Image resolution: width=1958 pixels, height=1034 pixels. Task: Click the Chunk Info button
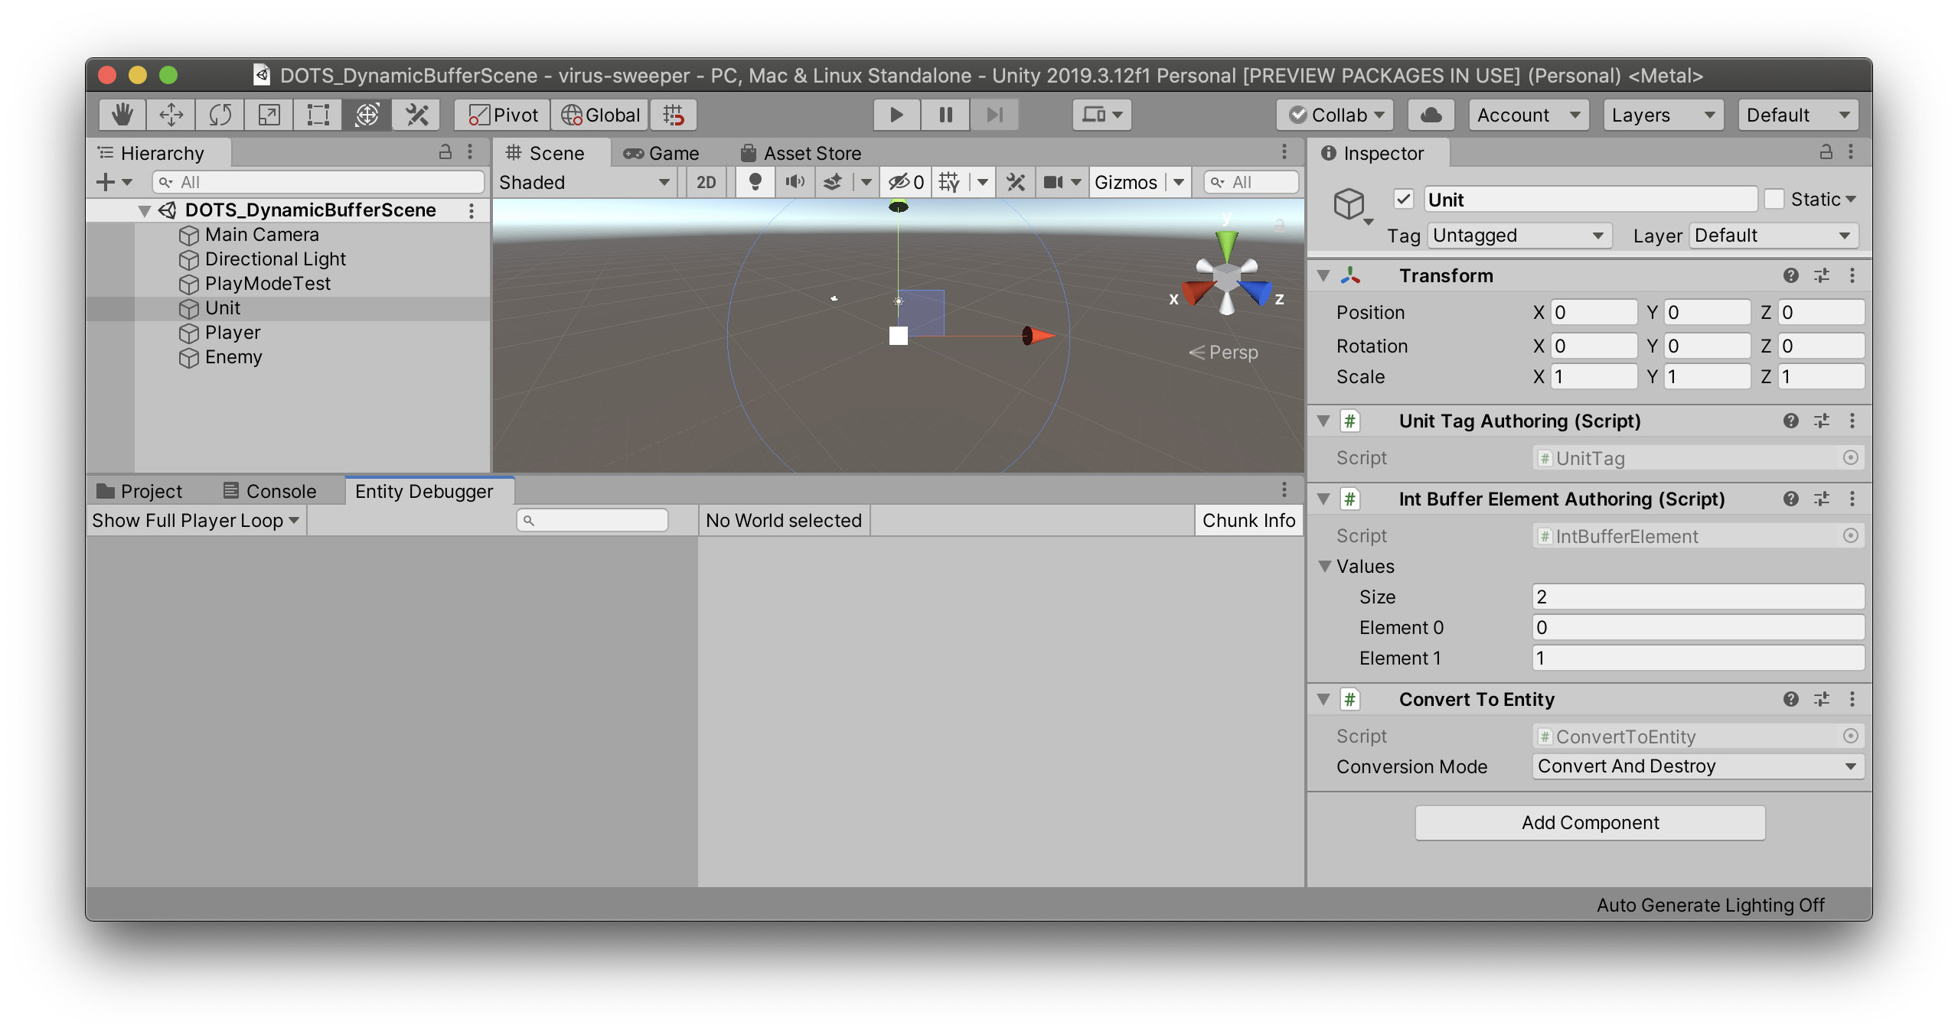coord(1248,520)
